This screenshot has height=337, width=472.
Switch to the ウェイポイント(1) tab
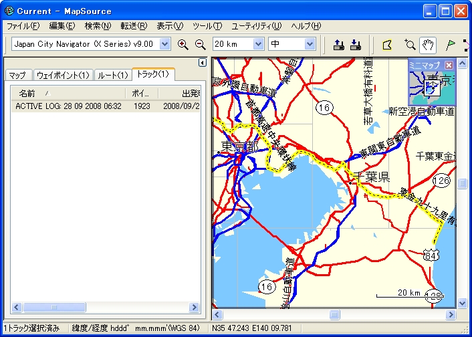pos(64,75)
